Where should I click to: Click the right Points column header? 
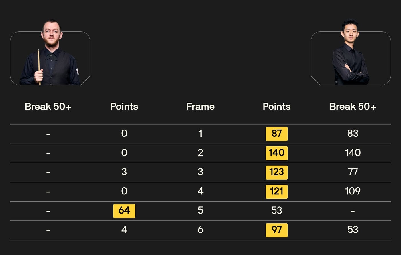276,107
